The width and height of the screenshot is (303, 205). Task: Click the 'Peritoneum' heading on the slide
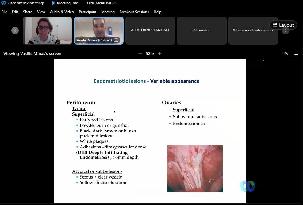pyautogui.click(x=81, y=102)
